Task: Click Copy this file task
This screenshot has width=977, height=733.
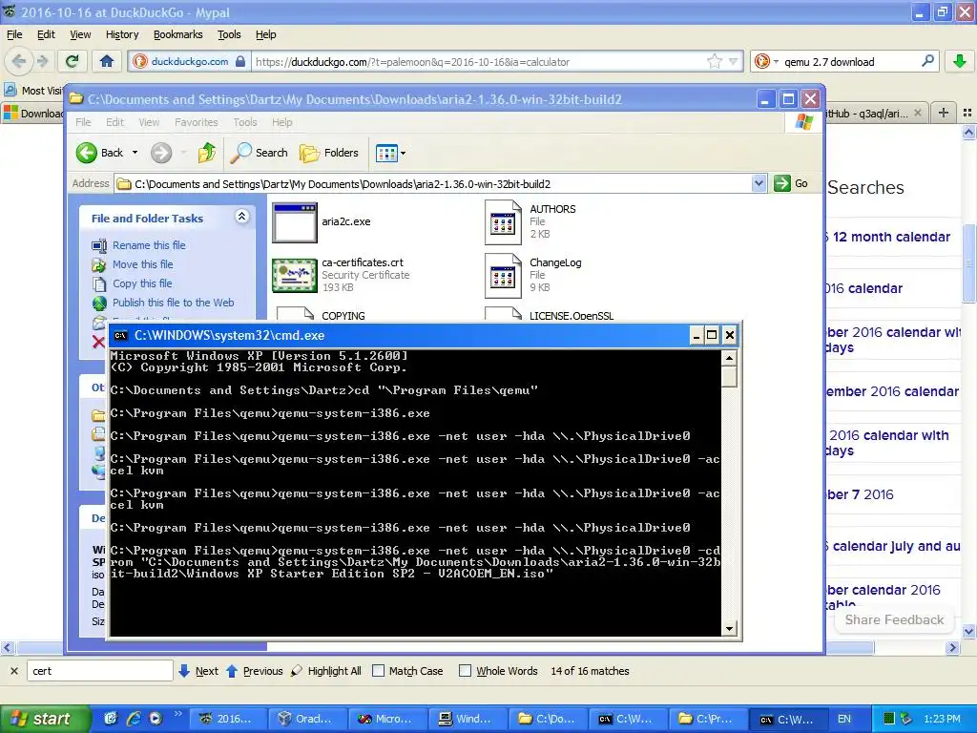Action: [x=142, y=283]
